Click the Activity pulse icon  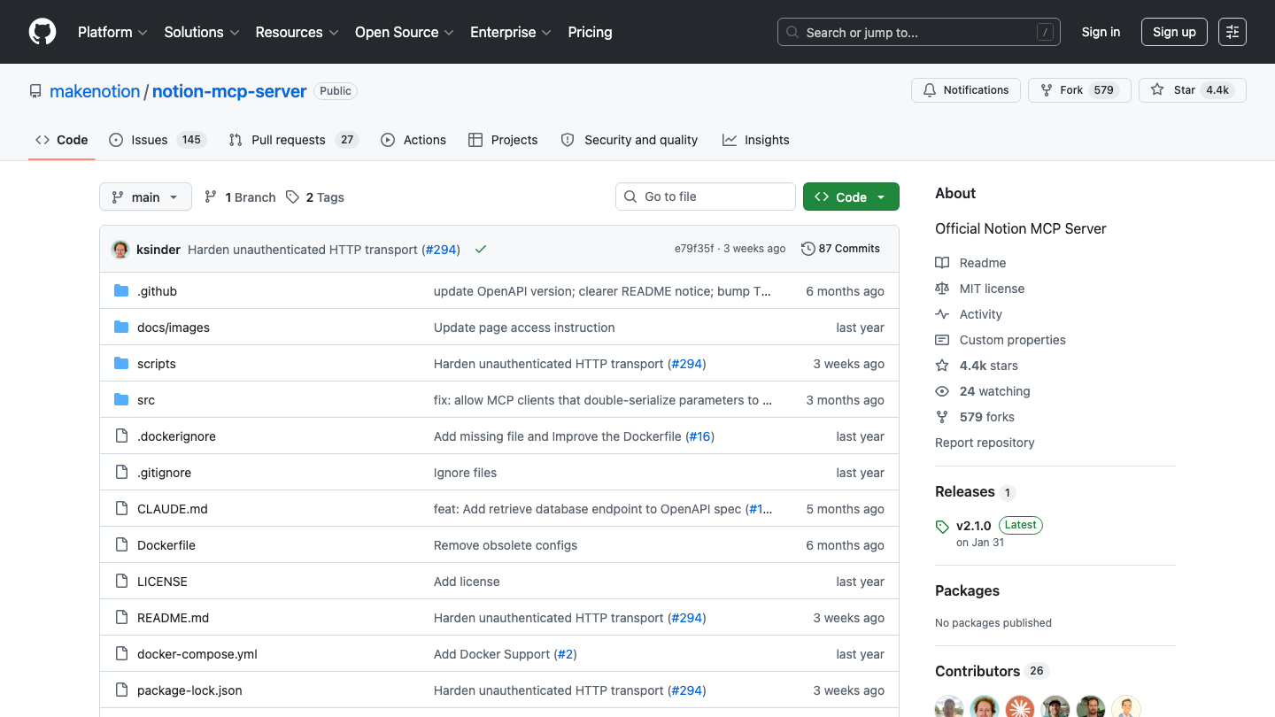pyautogui.click(x=942, y=314)
